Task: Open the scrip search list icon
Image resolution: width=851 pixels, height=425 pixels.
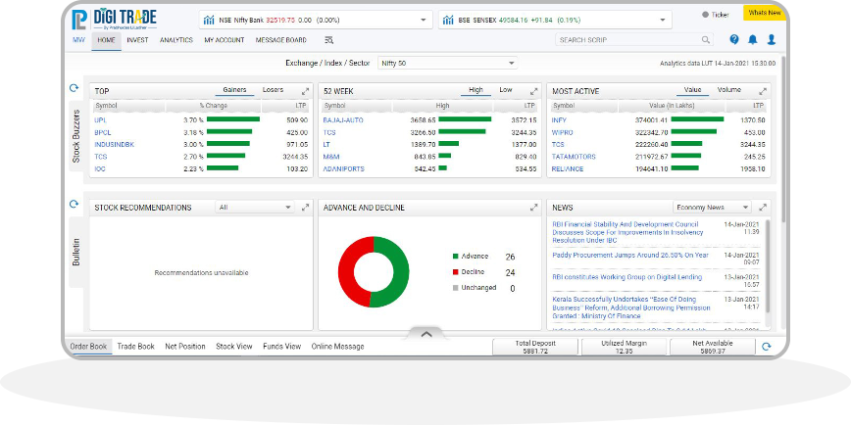Action: click(x=328, y=40)
